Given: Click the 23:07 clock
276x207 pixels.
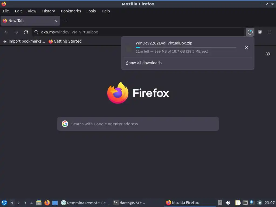Looking at the screenshot, I should [x=270, y=203].
